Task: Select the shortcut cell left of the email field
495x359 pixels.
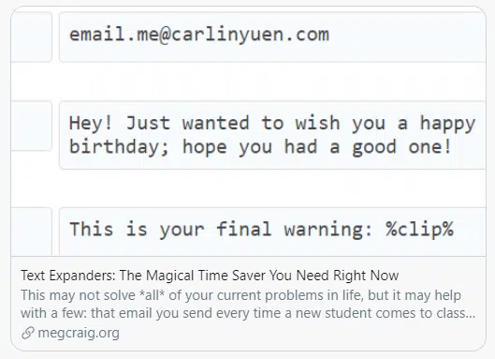Action: [x=31, y=37]
